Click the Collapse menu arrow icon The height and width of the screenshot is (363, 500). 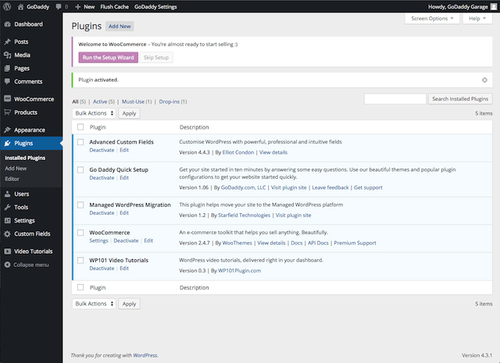coord(7,265)
